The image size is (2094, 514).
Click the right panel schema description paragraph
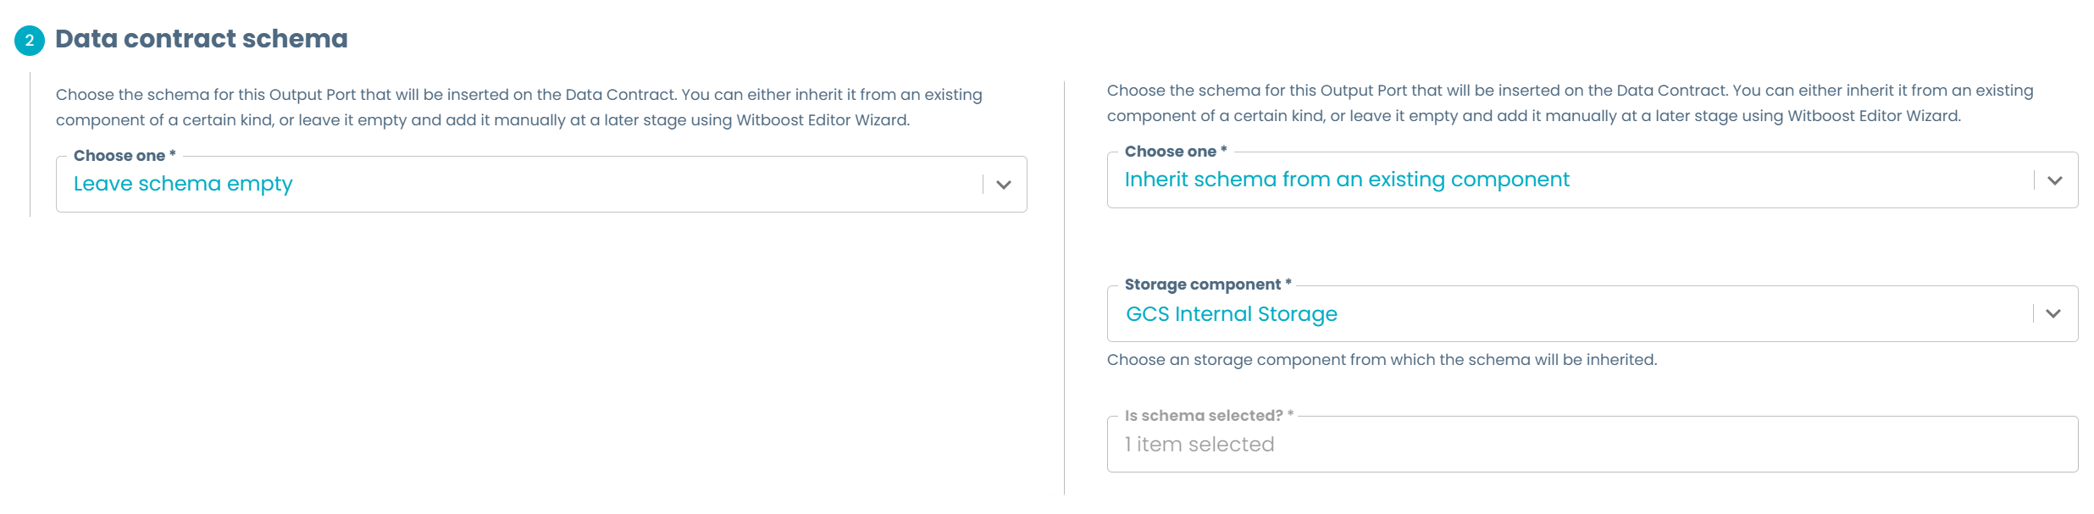pyautogui.click(x=1569, y=103)
